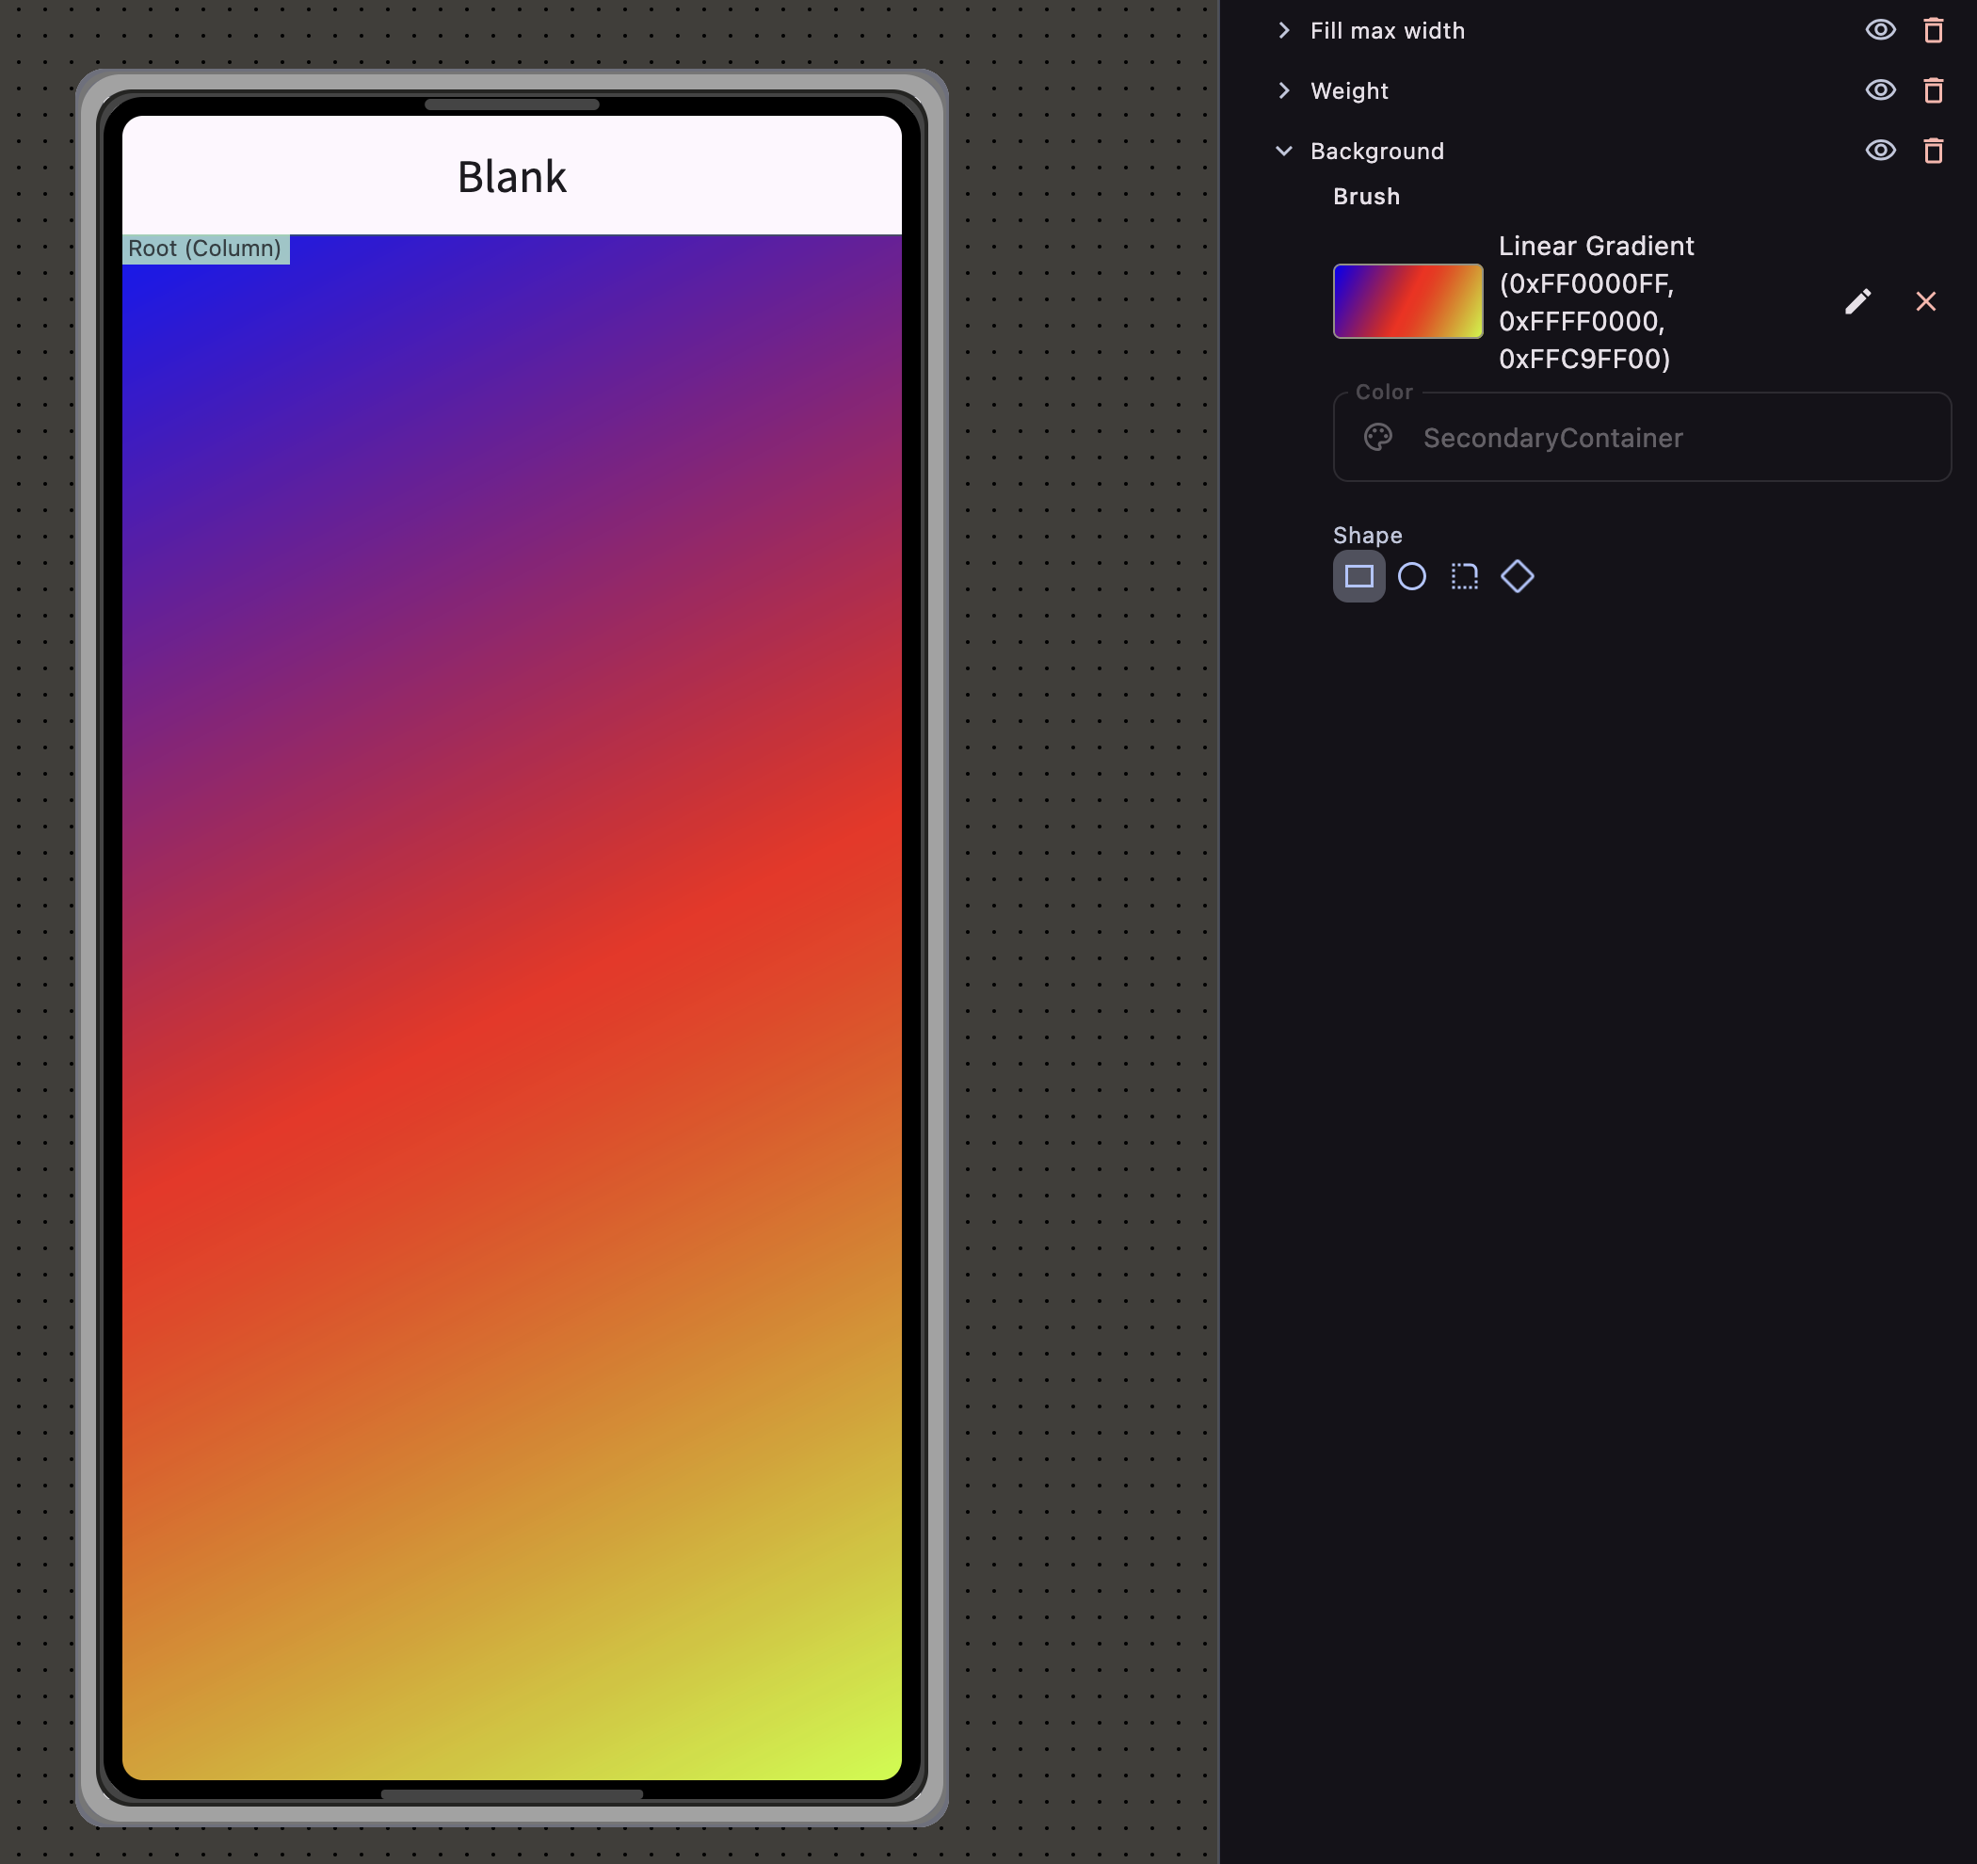The width and height of the screenshot is (1977, 1864).
Task: Remove the linear gradient brush
Action: [x=1925, y=301]
